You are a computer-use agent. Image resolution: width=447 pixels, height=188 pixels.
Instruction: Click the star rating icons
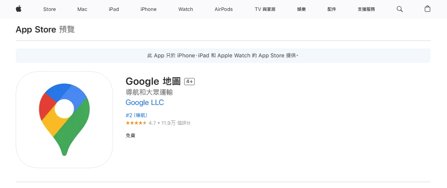point(136,123)
